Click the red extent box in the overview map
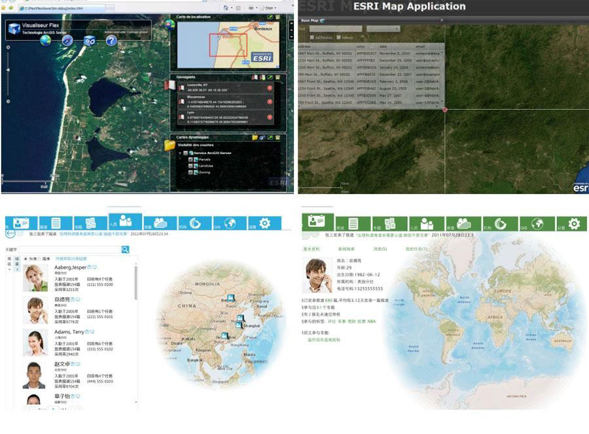The image size is (589, 434). pos(228,45)
